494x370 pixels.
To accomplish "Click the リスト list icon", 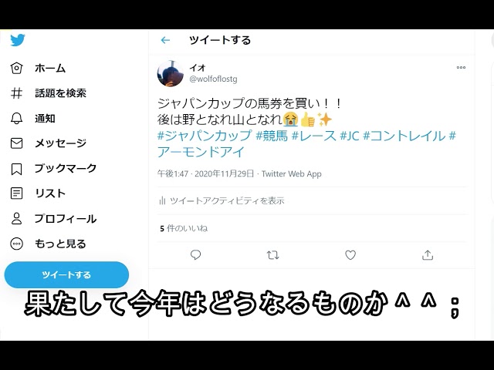I will (x=16, y=193).
